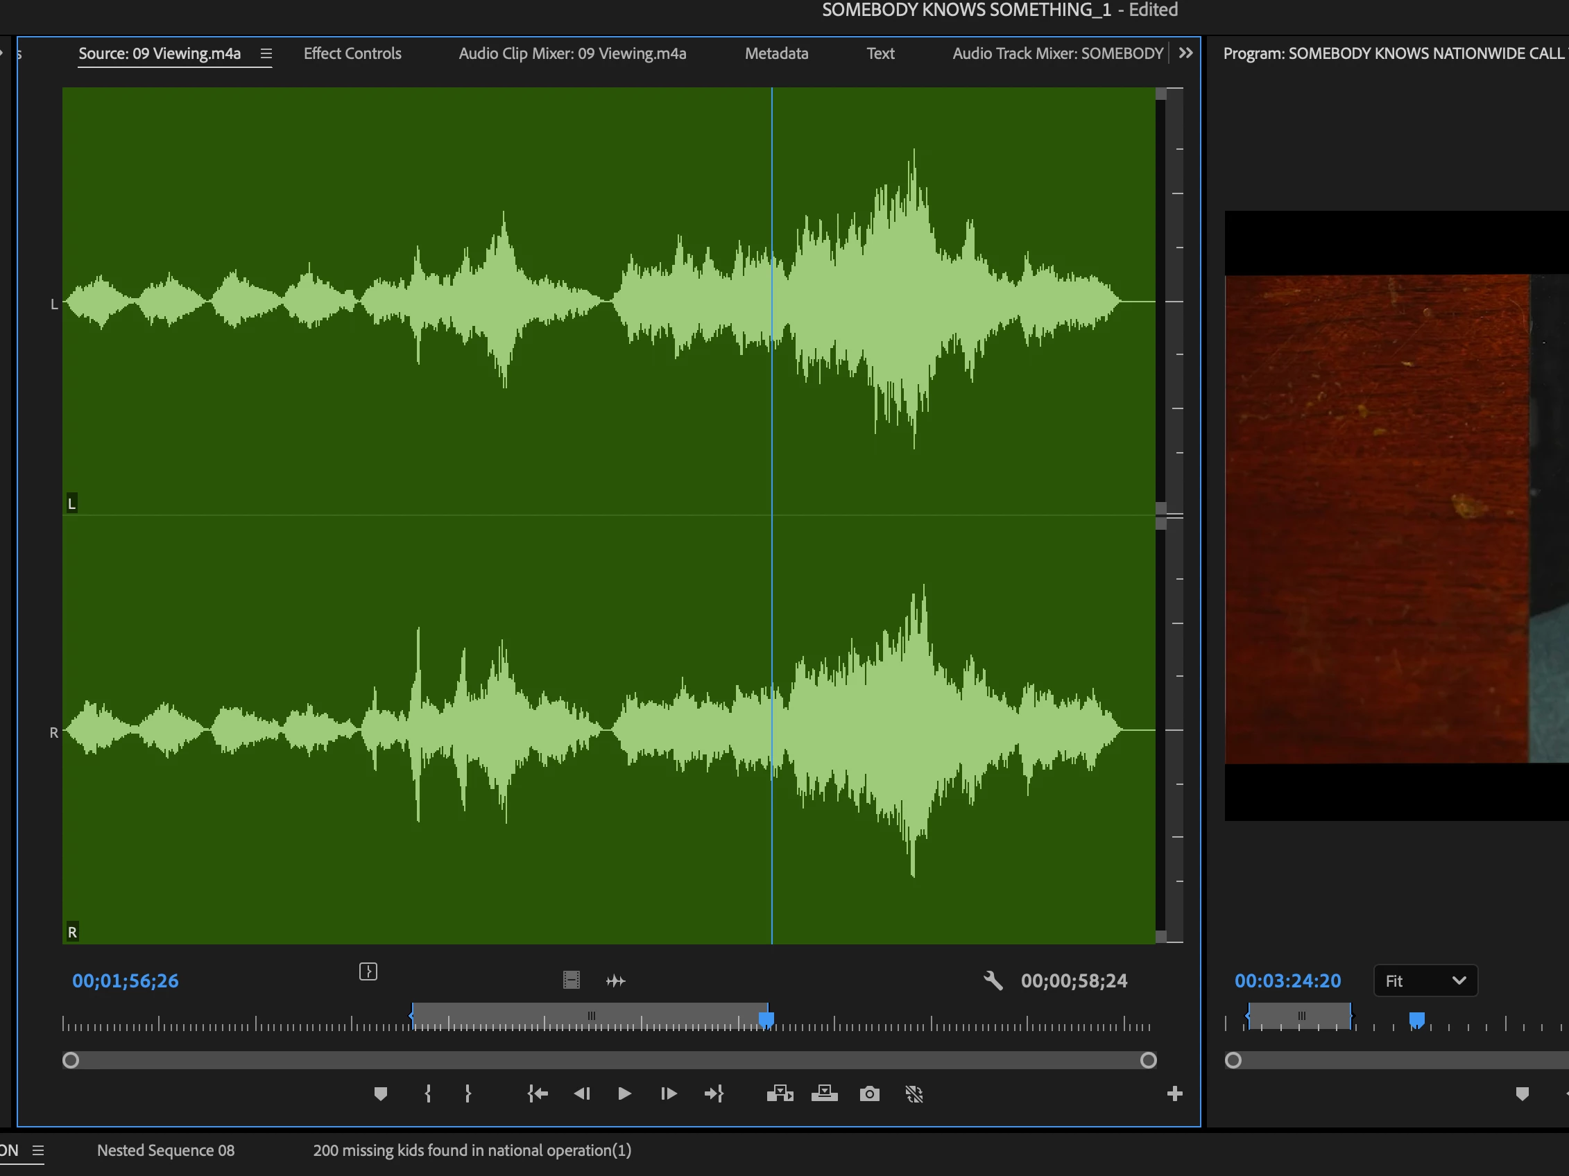
Task: Click the Overwrite edit button
Action: [x=824, y=1093]
